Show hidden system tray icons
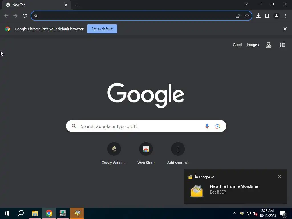The width and height of the screenshot is (292, 219). pyautogui.click(x=235, y=213)
